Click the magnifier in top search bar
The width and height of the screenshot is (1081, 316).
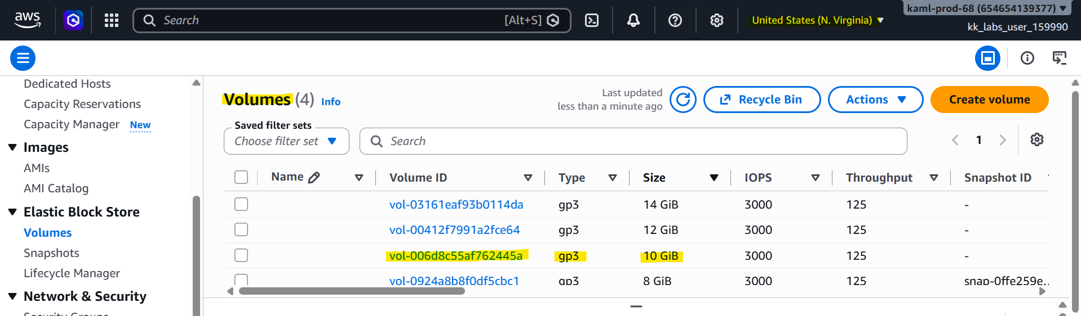tap(149, 20)
